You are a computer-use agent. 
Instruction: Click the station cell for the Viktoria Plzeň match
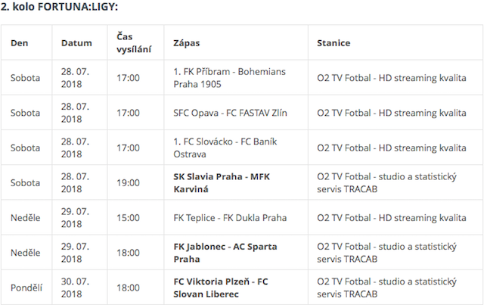point(386,288)
